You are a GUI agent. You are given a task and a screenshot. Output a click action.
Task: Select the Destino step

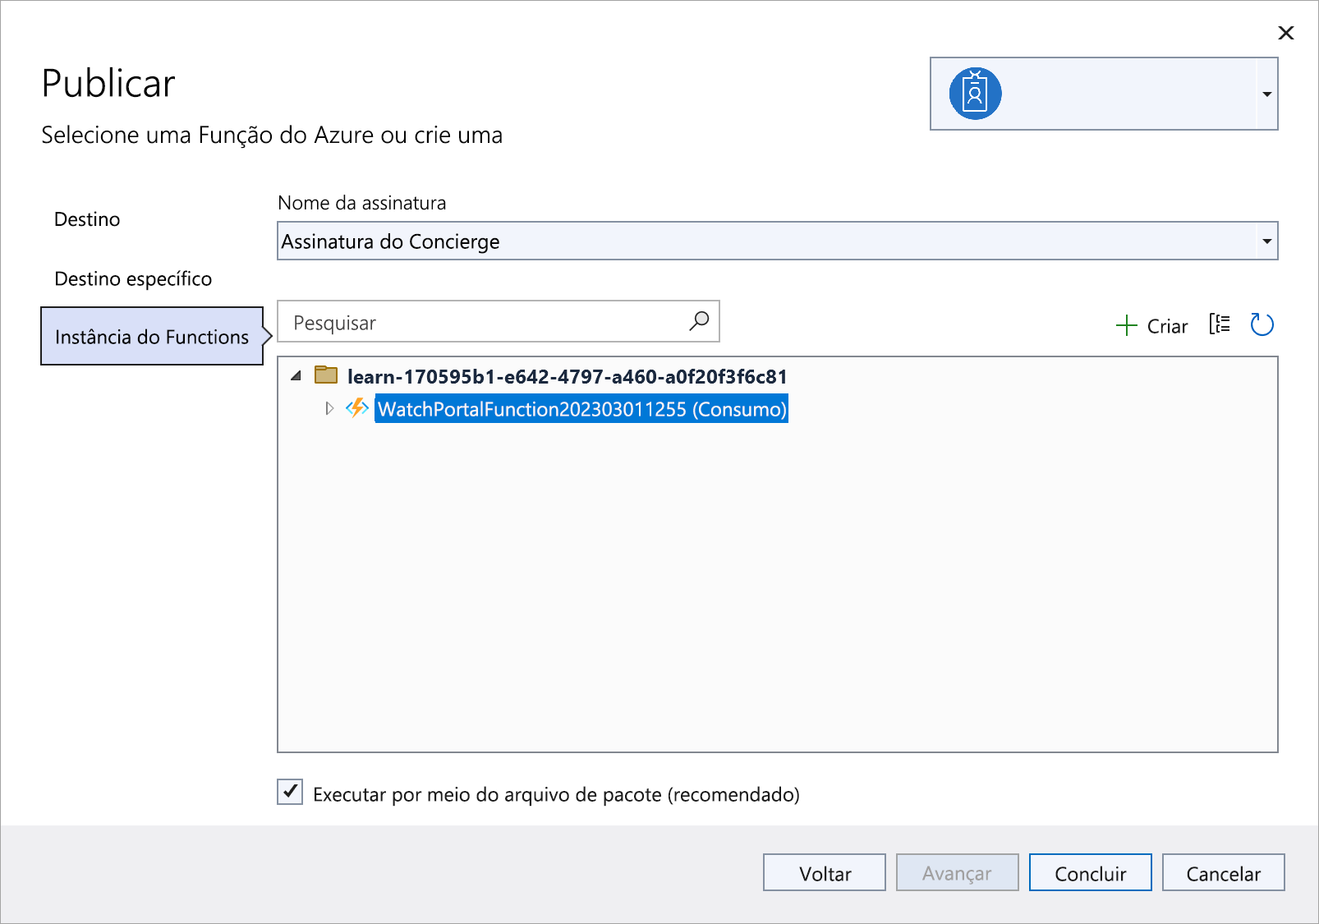(x=87, y=219)
